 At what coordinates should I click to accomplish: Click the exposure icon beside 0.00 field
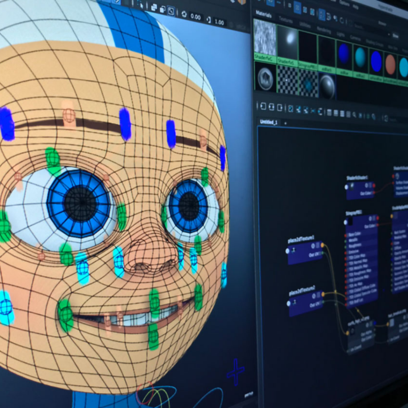pos(184,14)
